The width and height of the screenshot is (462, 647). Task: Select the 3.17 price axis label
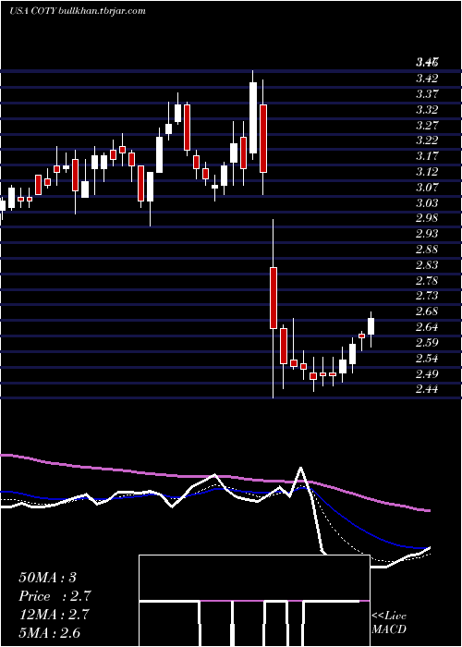pyautogui.click(x=427, y=156)
